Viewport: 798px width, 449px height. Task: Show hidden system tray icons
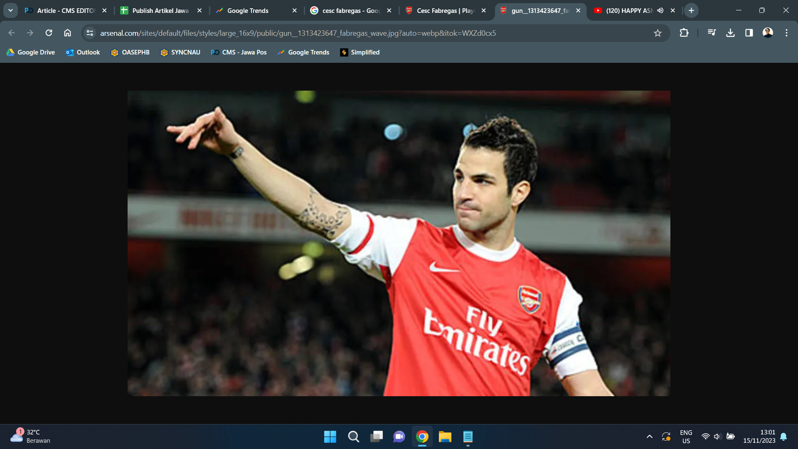[650, 437]
